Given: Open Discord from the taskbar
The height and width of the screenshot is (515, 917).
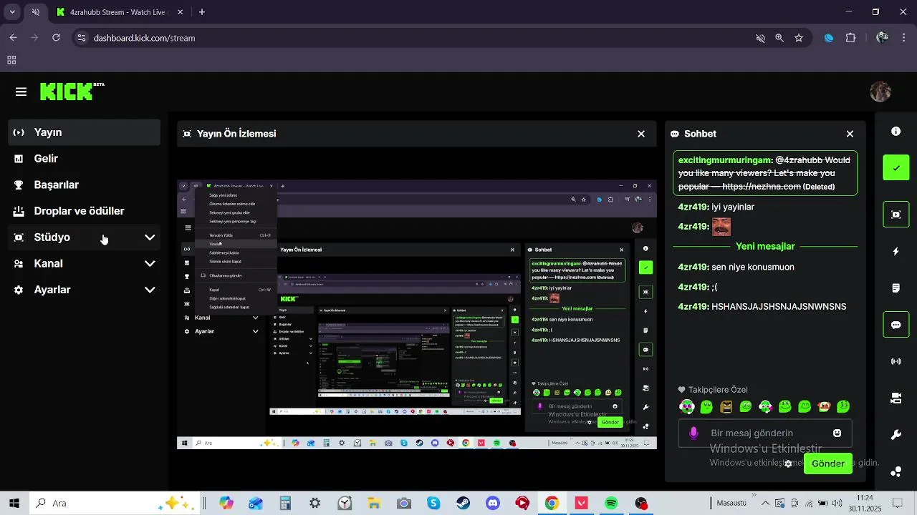Looking at the screenshot, I should tap(493, 503).
